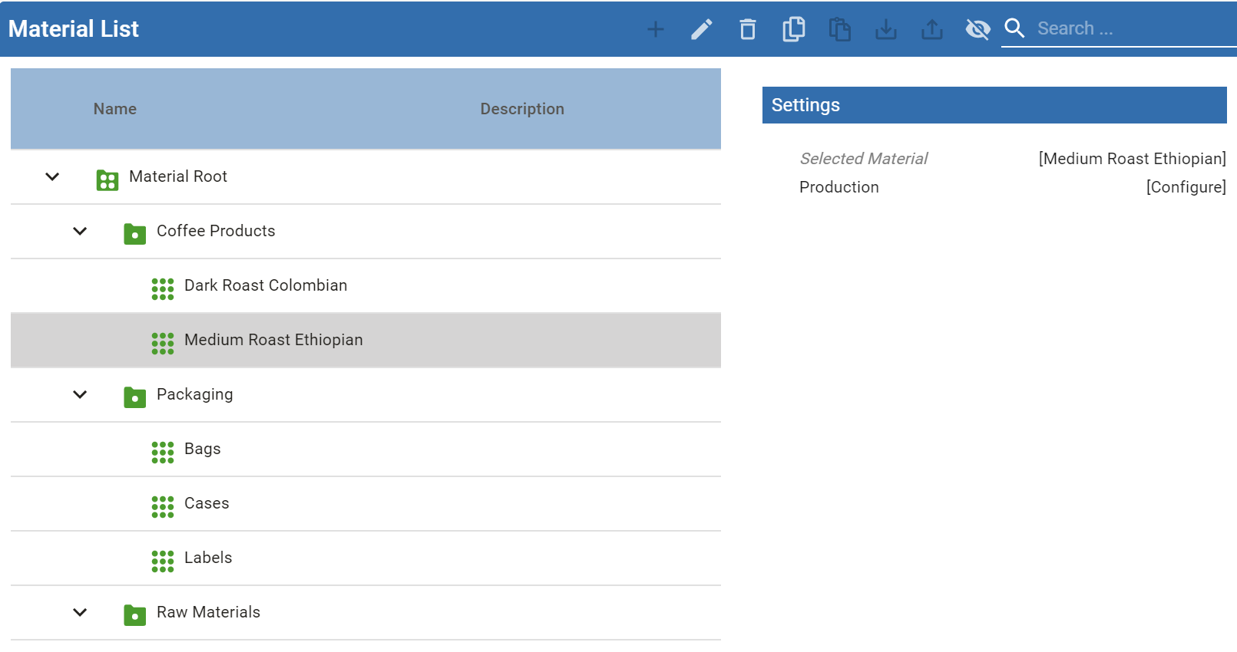Click the add material plus icon

tap(655, 29)
